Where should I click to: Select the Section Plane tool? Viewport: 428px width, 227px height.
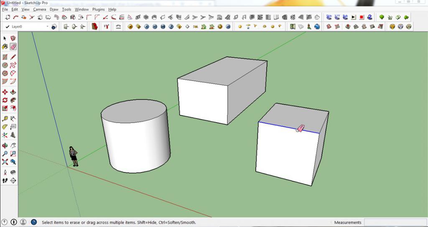coord(13,180)
